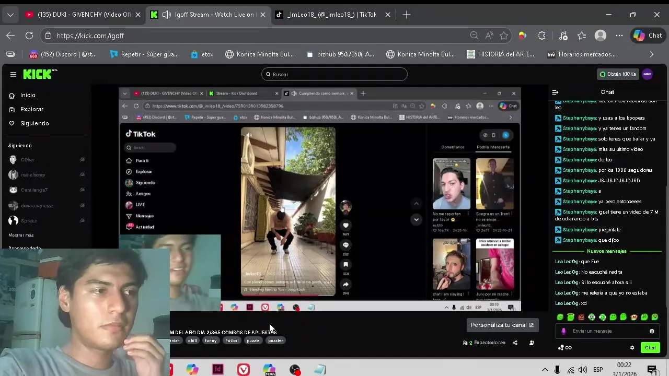Click the share stream icon
Screen dimensions: 669x376
pyautogui.click(x=515, y=343)
